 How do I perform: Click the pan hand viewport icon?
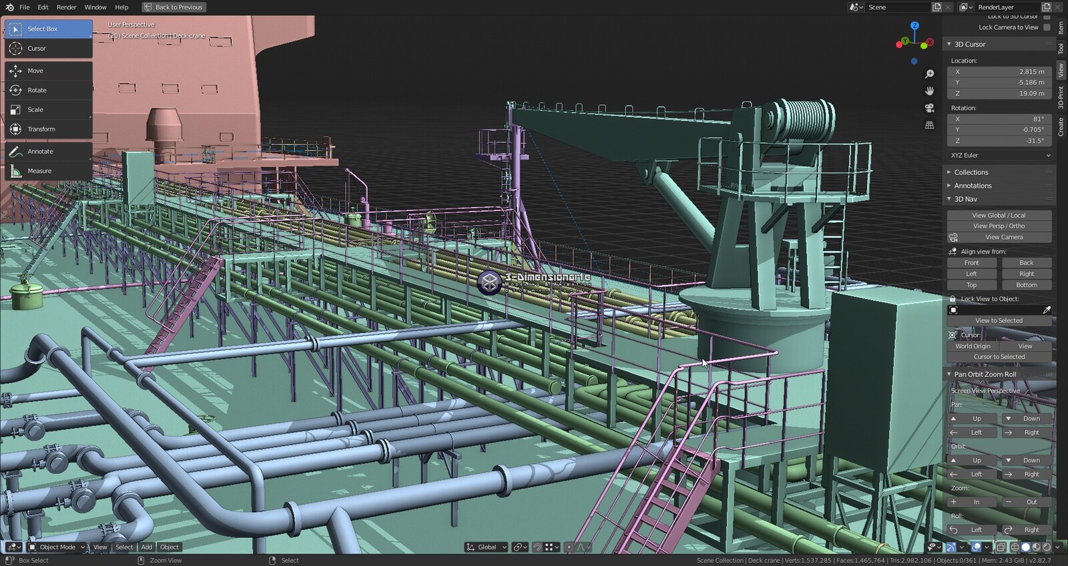pyautogui.click(x=929, y=90)
